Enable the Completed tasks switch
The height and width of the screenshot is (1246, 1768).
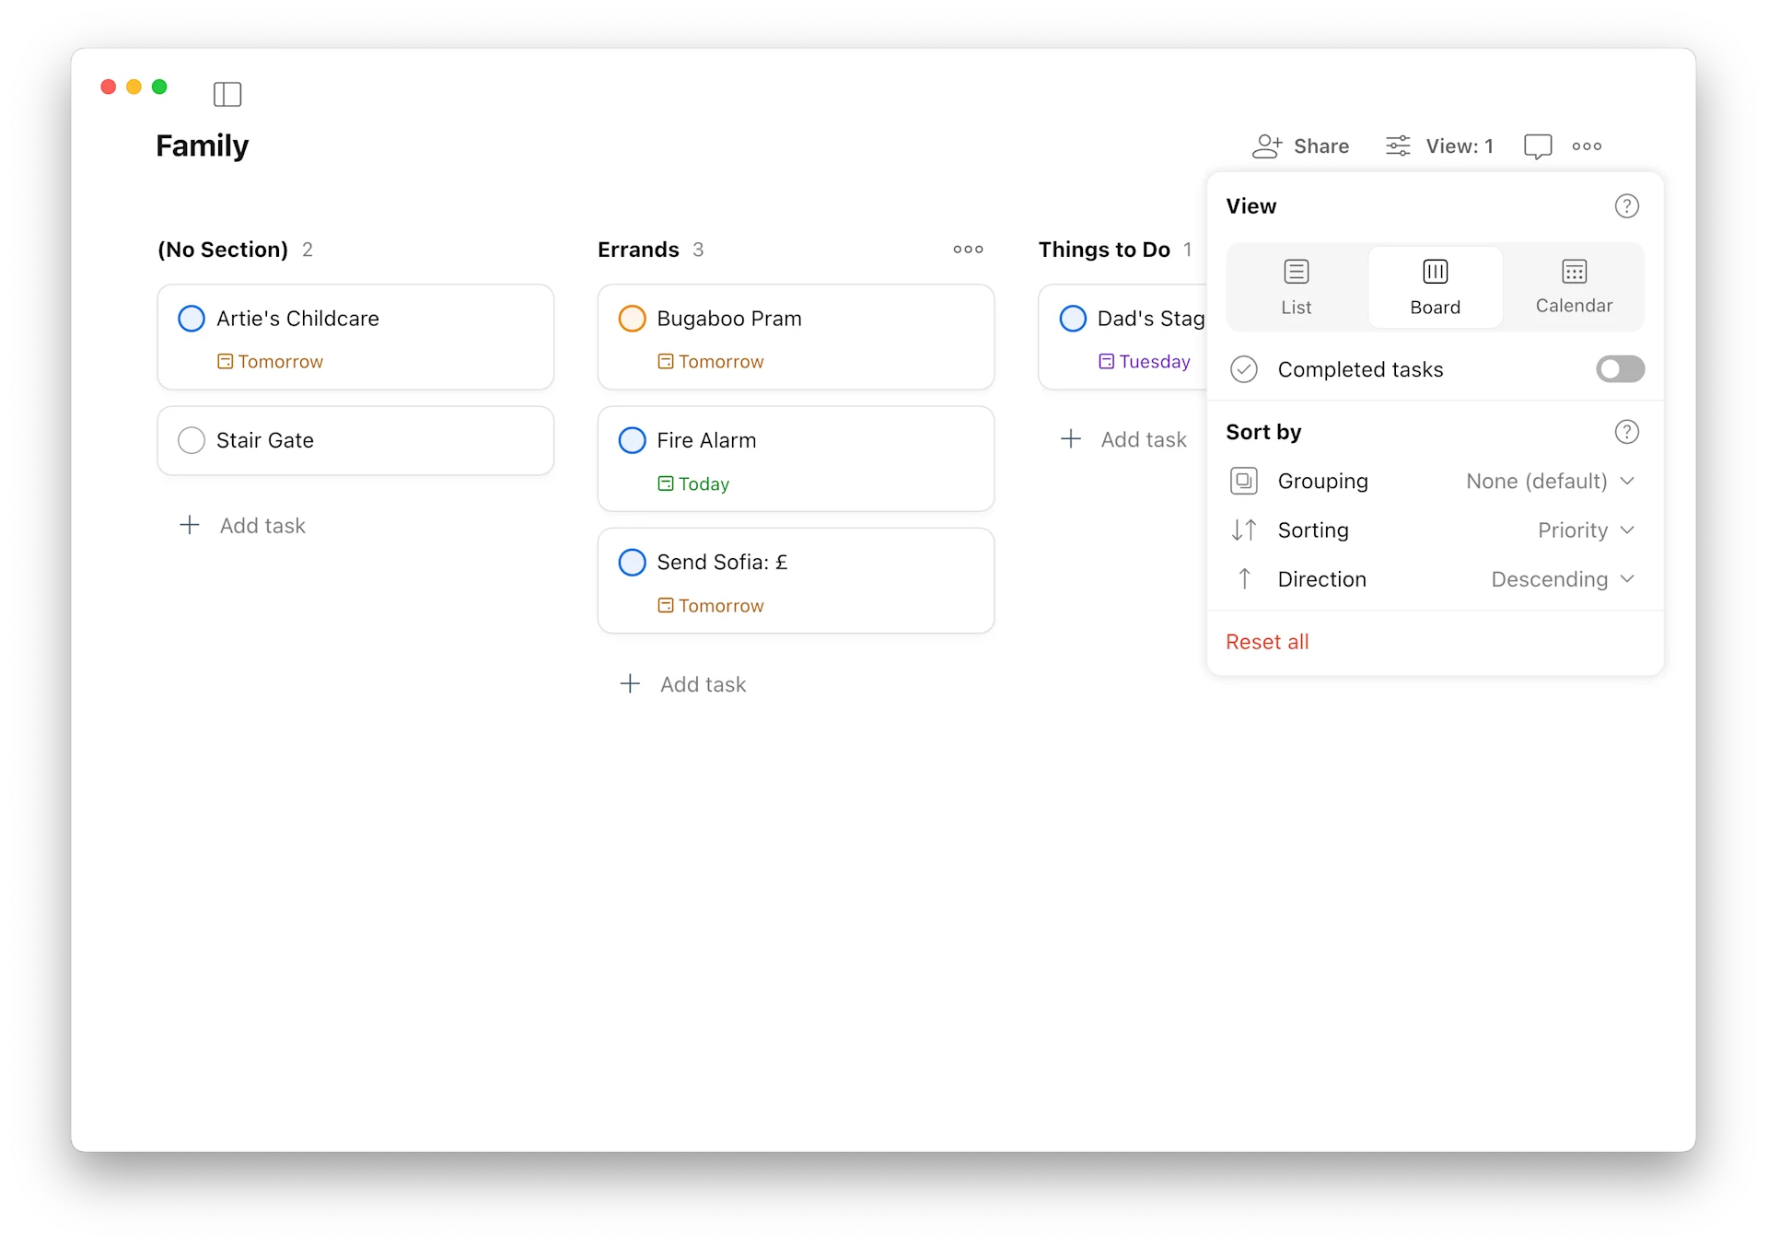tap(1619, 369)
